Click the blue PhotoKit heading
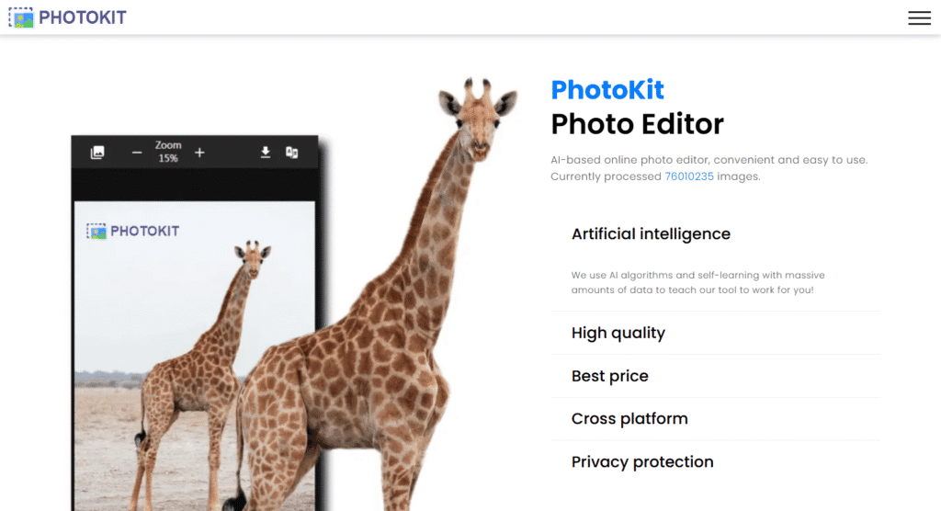This screenshot has height=511, width=941. 607,90
